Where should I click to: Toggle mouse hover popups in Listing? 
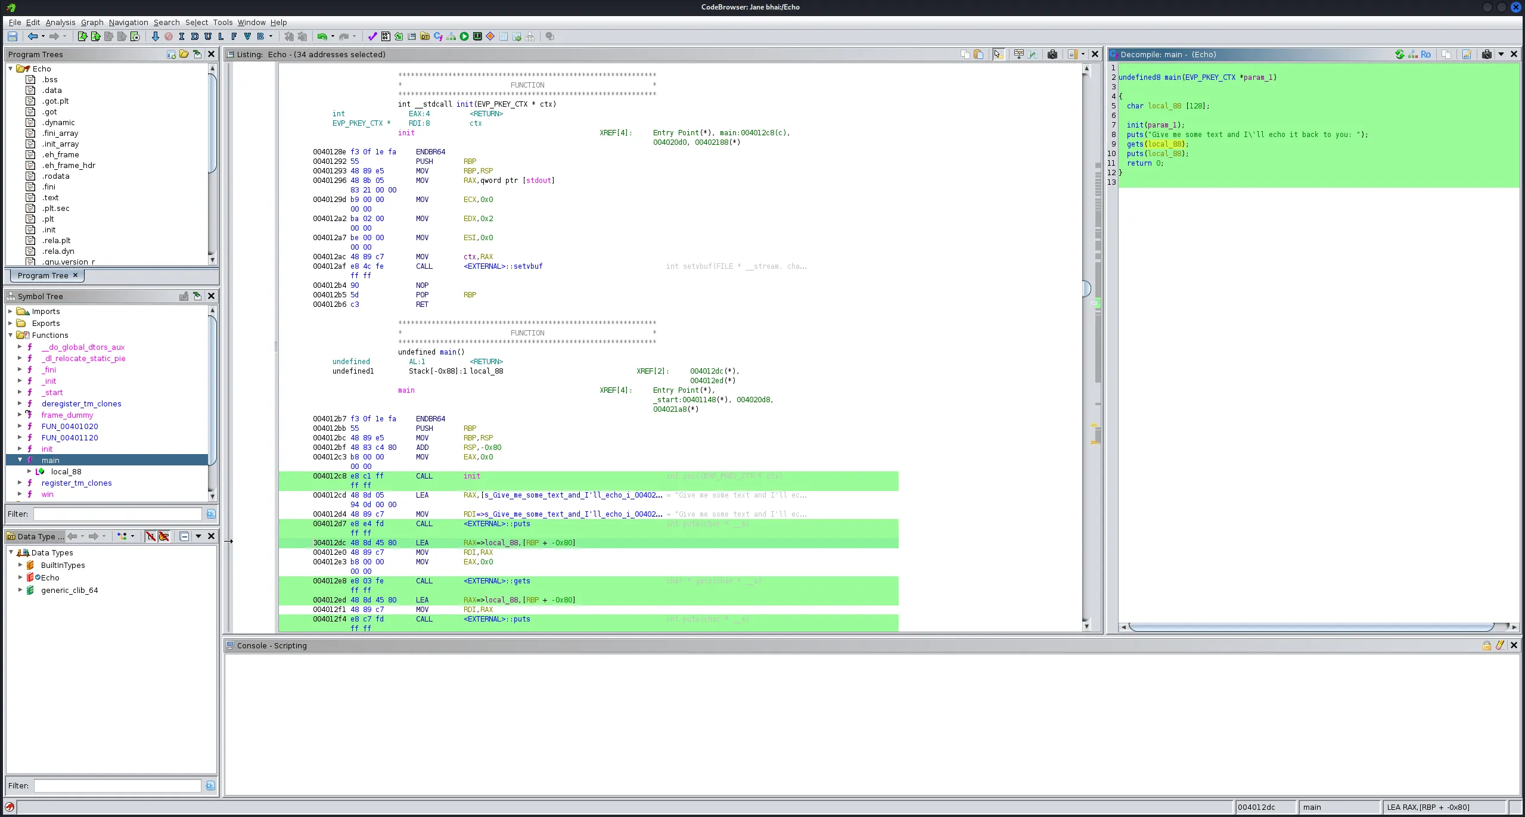click(998, 54)
